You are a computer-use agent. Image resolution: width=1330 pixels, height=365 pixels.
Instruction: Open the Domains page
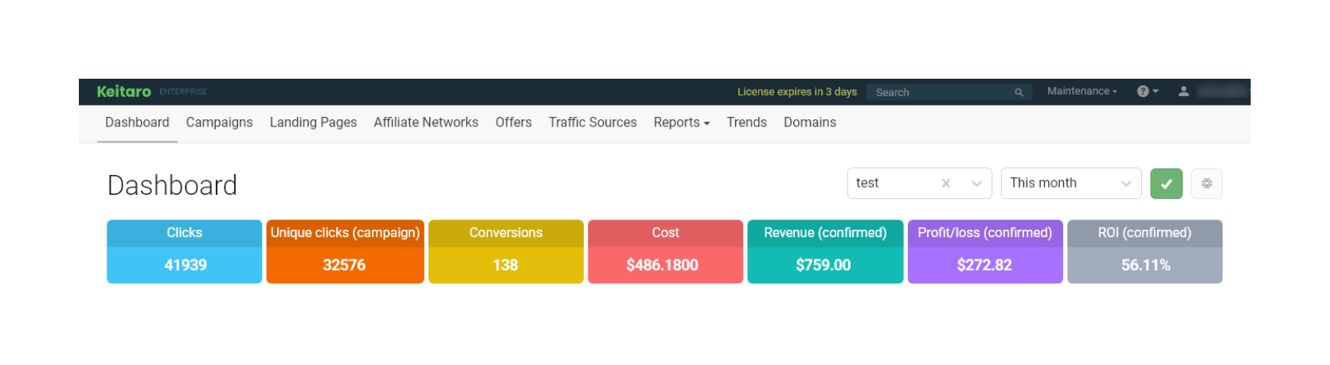pyautogui.click(x=809, y=122)
